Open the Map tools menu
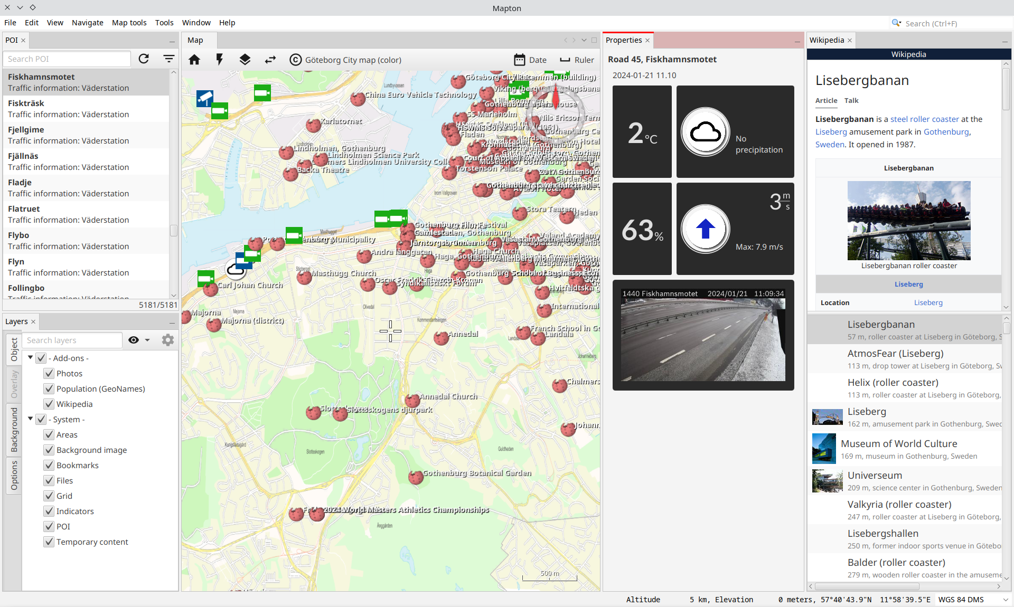The width and height of the screenshot is (1014, 607). [x=129, y=23]
